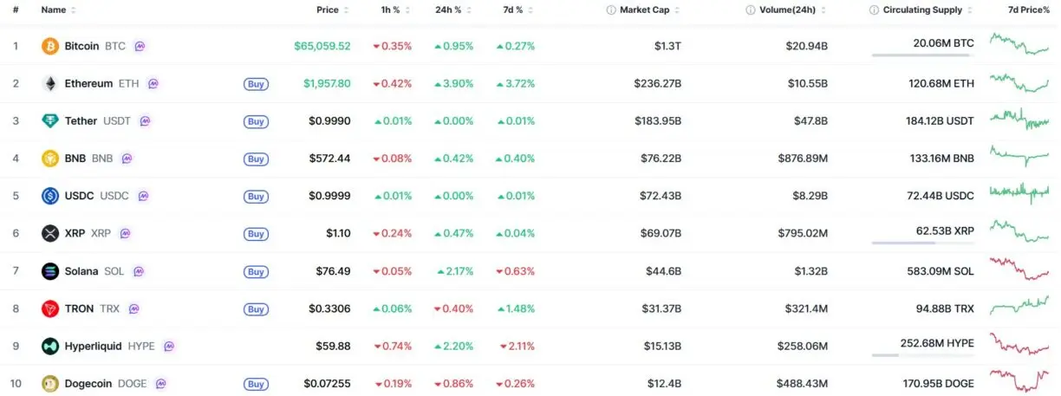Click the Circulating Supply info icon

[874, 10]
